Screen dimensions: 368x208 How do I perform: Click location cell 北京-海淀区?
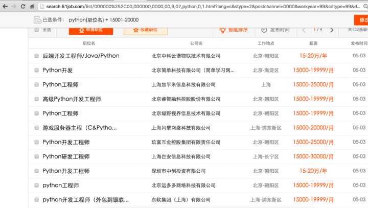click(266, 70)
